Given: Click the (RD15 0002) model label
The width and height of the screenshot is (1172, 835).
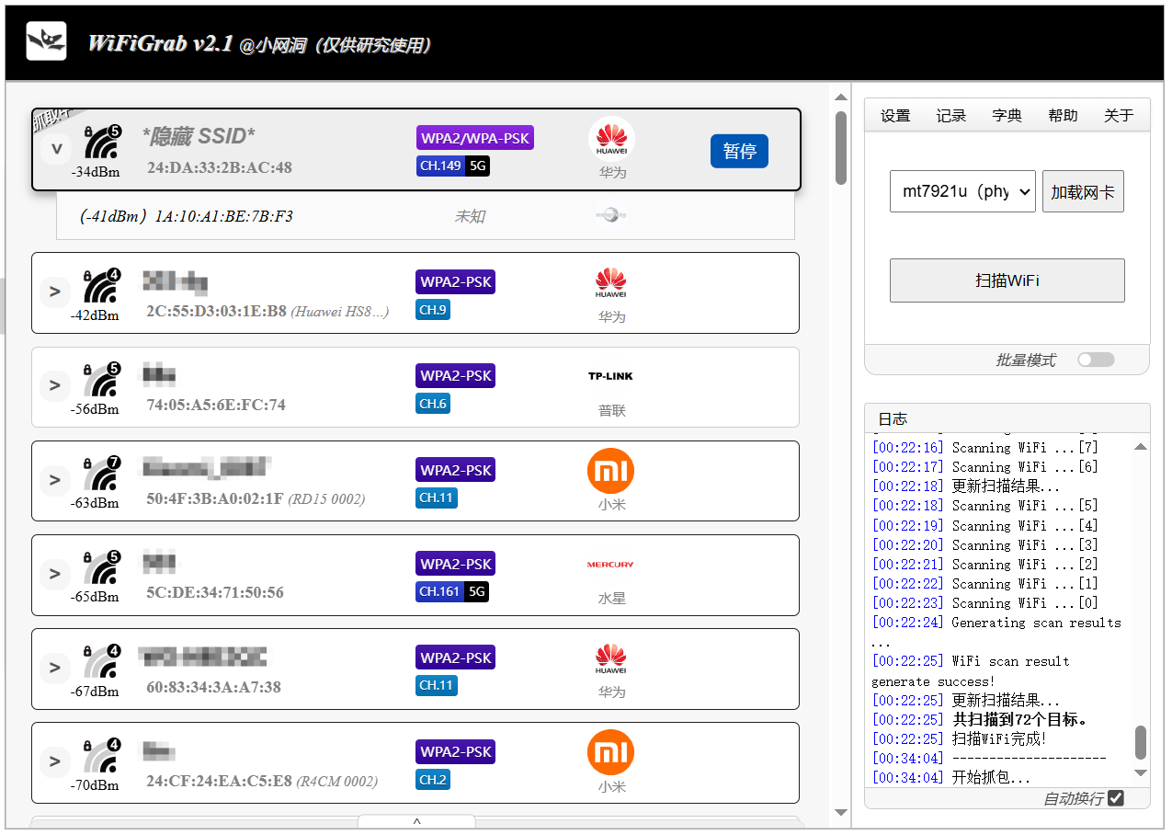Looking at the screenshot, I should [326, 498].
